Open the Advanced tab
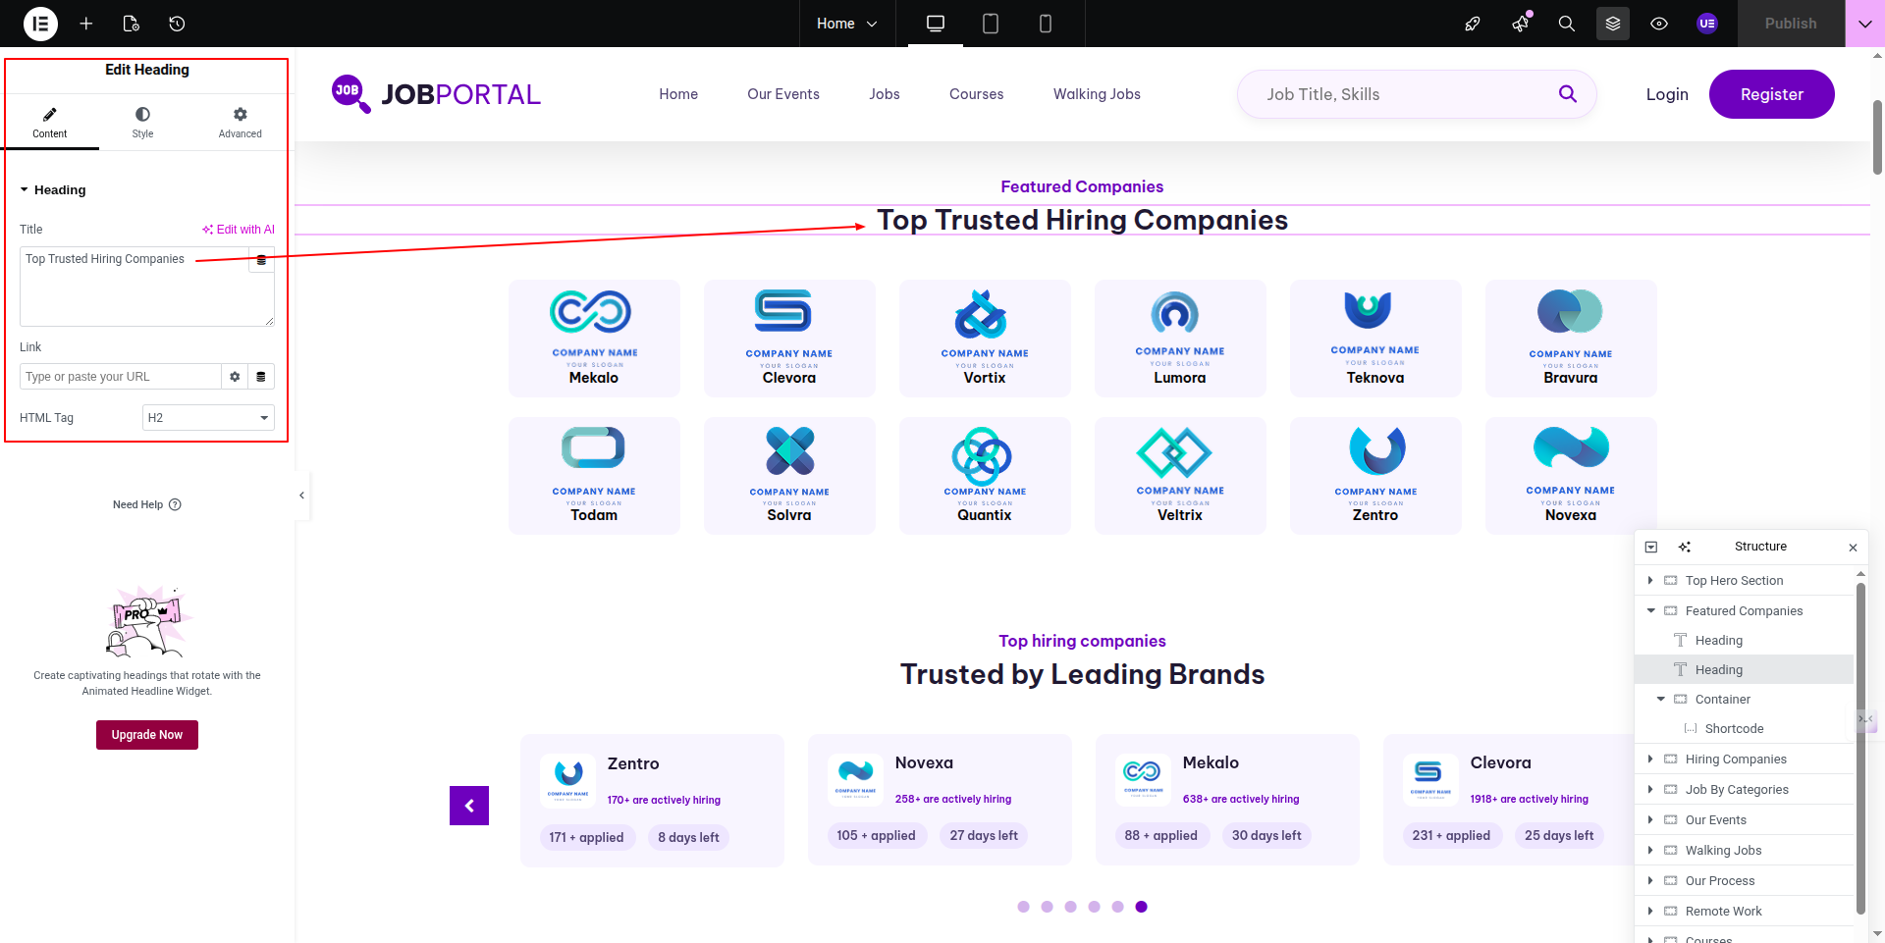Screen dimensions: 1885x943 pyautogui.click(x=240, y=122)
